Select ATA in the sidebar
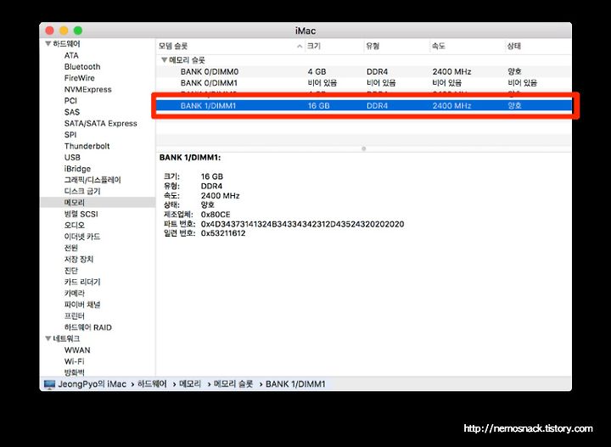 [x=71, y=55]
